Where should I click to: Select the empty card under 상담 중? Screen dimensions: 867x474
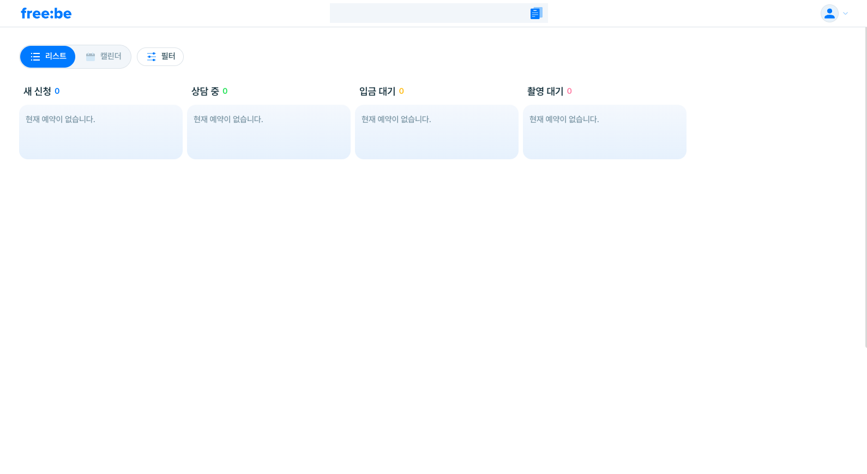click(269, 132)
